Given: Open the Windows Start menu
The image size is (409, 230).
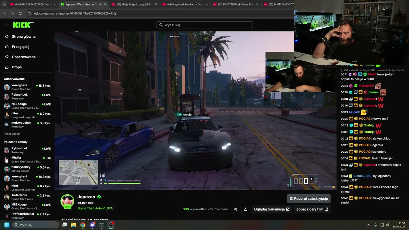Looking at the screenshot, I should (7, 225).
